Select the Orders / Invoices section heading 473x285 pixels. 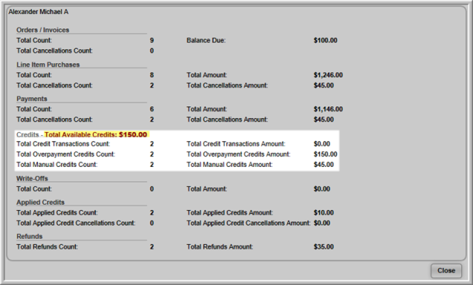pyautogui.click(x=43, y=30)
